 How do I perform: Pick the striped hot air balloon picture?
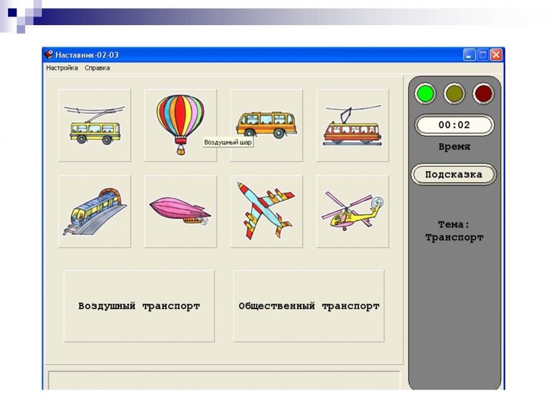(180, 125)
